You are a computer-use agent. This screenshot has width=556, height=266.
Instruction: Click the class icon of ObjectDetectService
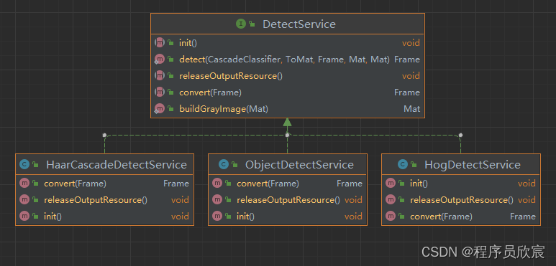click(224, 164)
